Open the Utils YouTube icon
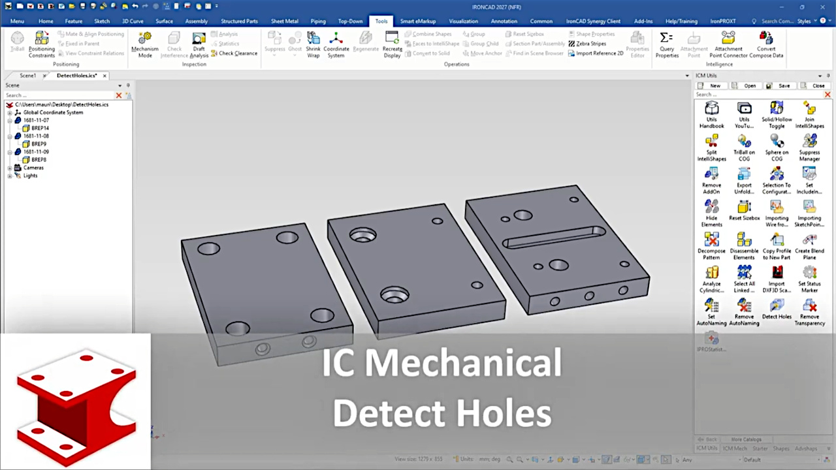The width and height of the screenshot is (836, 470). (x=744, y=115)
